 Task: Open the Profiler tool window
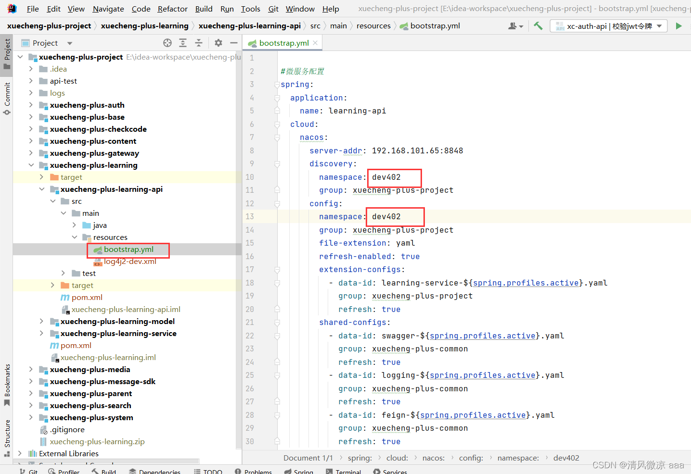click(64, 472)
